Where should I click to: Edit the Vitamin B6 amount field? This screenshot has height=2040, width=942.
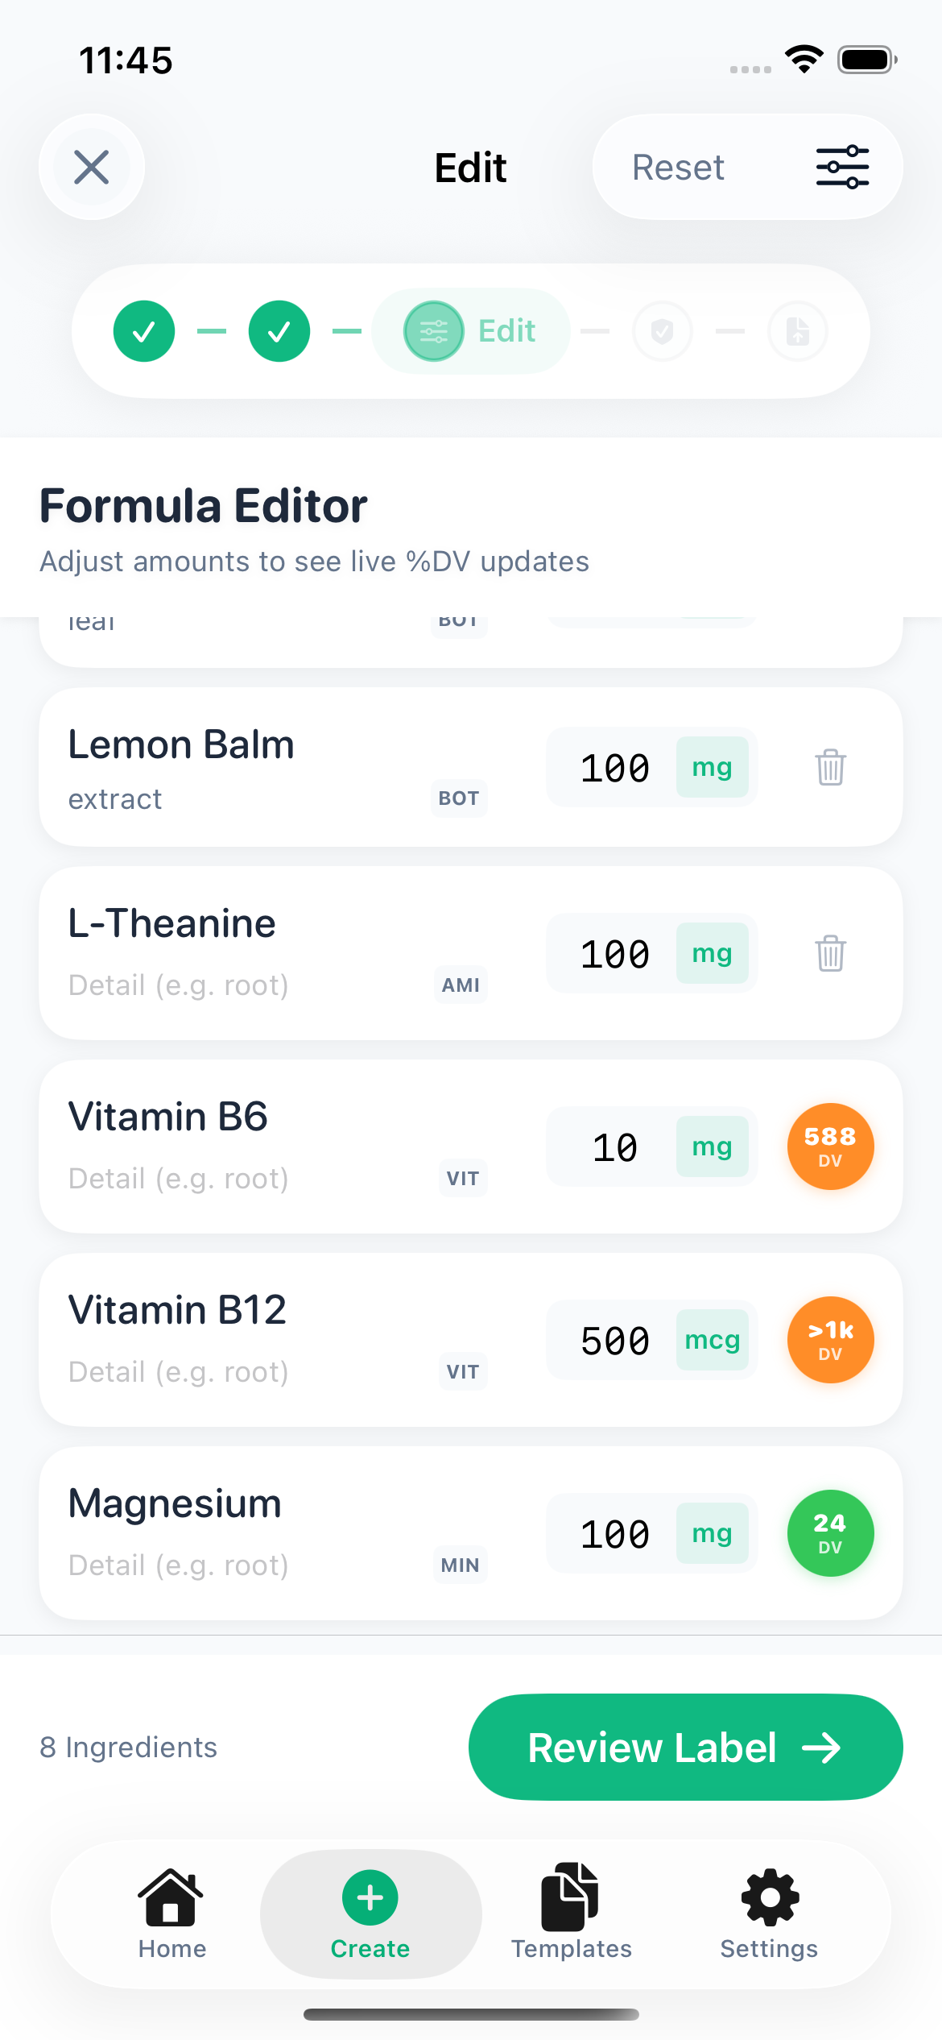coord(615,1147)
